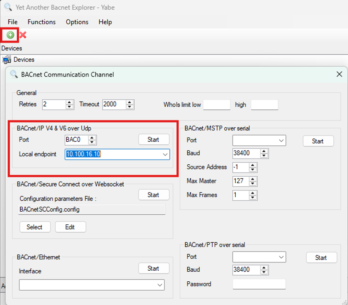The width and height of the screenshot is (348, 305).
Task: Click the BAC0 port field
Action: point(77,140)
